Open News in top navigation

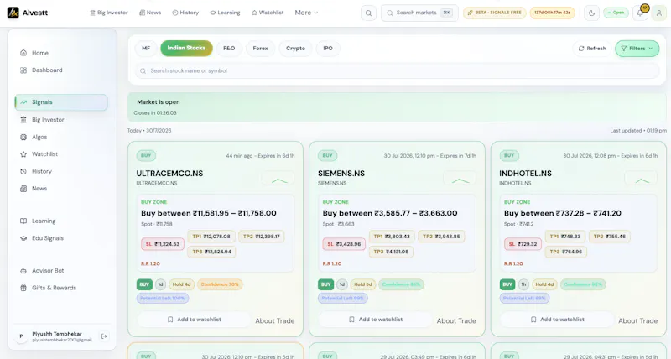(150, 13)
